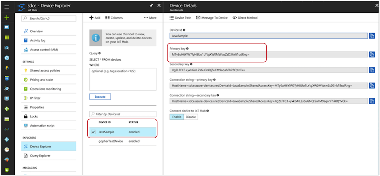Open Shared access policies settings
Screen dimensions: 380x176
45,70
